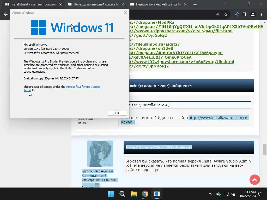This screenshot has height=200, width=267.
Task: Click Регистрация: 11.07.2016 text
Action: (x=99, y=180)
